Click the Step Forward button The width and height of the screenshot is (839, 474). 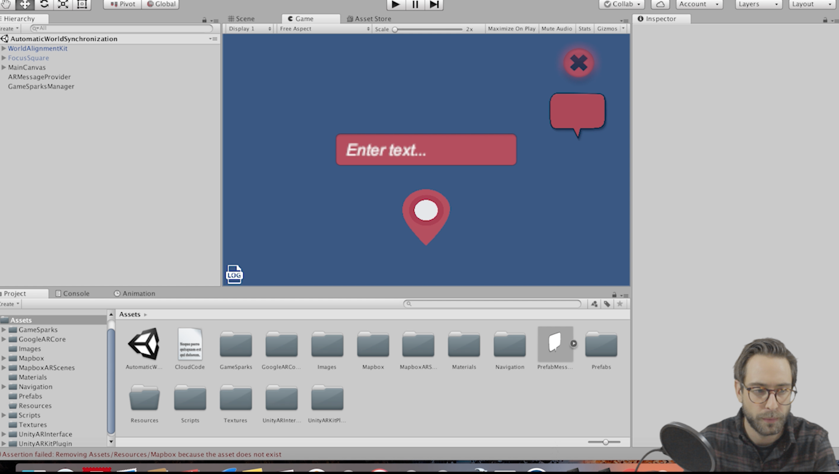coord(434,5)
